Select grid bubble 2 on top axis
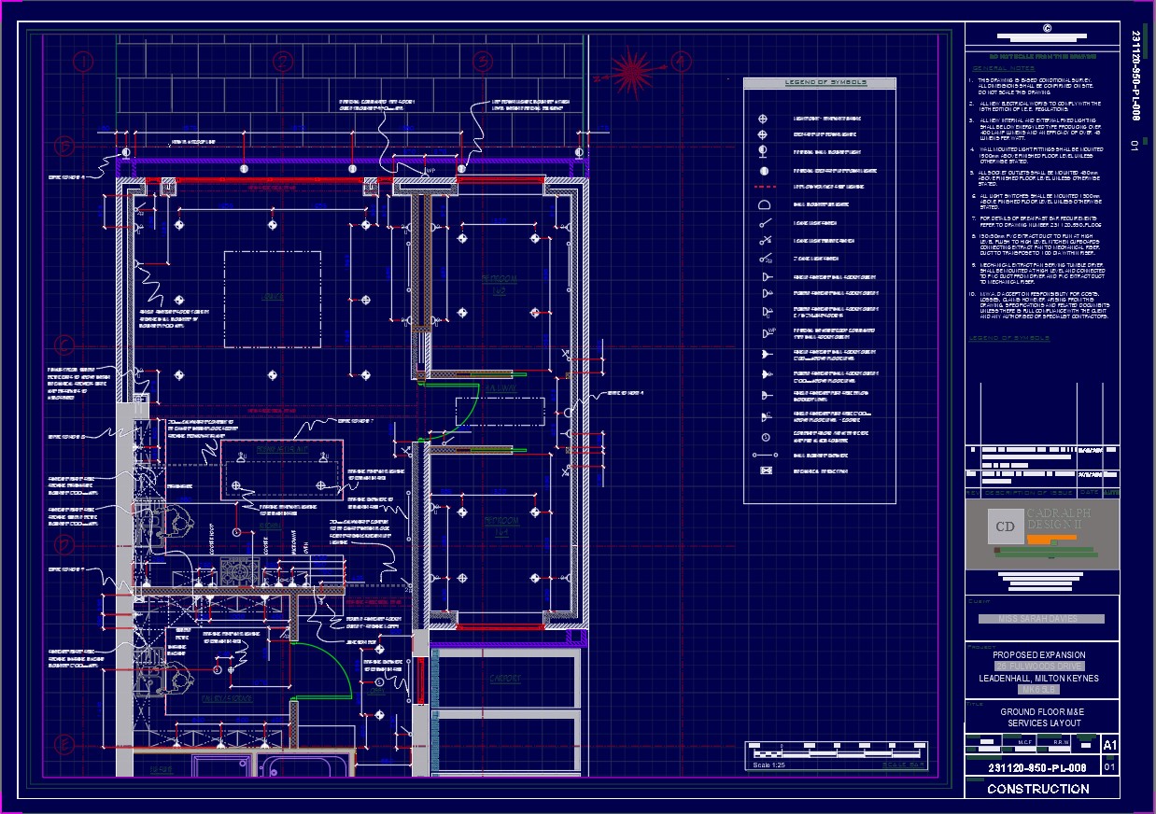Image resolution: width=1156 pixels, height=814 pixels. tap(283, 63)
